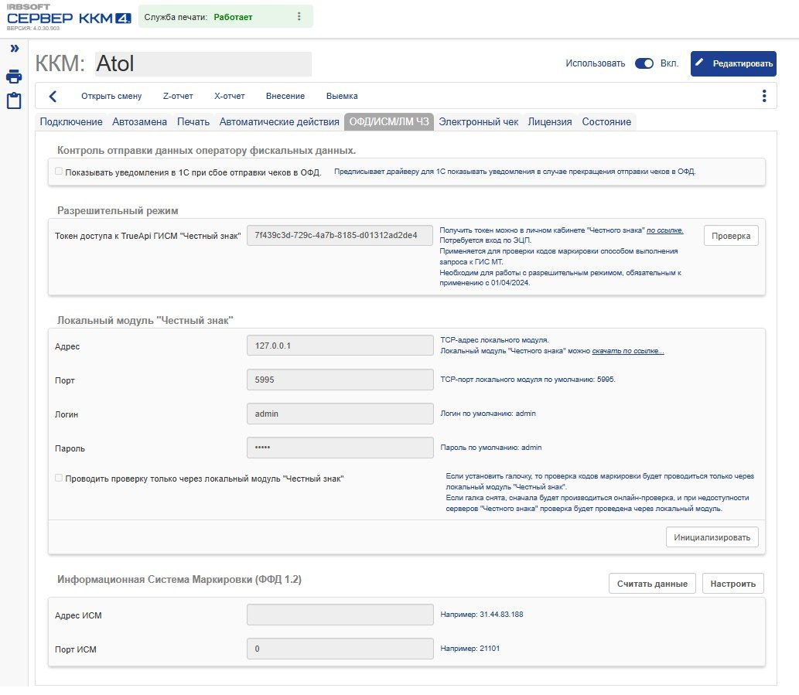Click the Проверка button
The image size is (799, 695).
731,236
